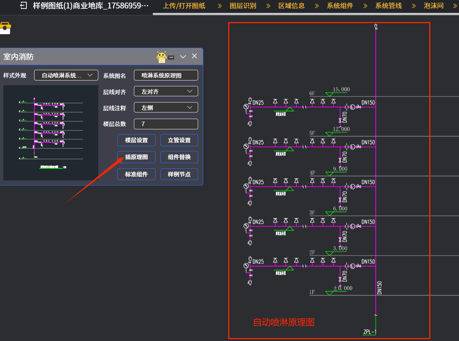Click the sprinkler system preview thumbnail
The width and height of the screenshot is (459, 341).
[x=51, y=133]
